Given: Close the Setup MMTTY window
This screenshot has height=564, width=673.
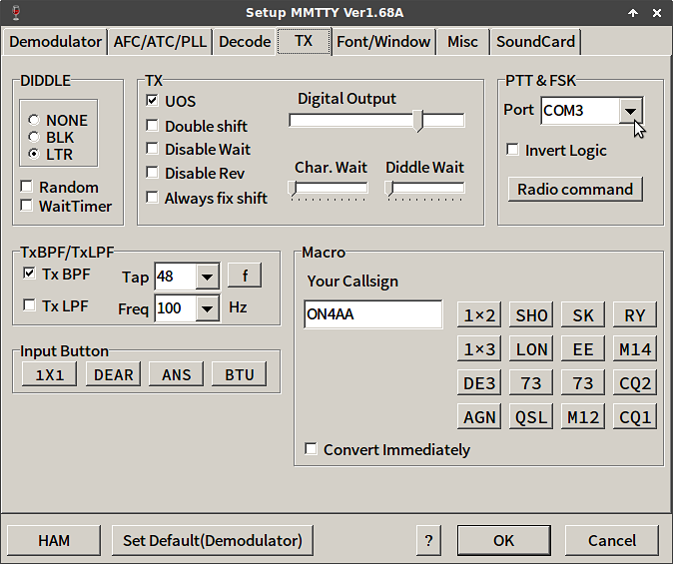Looking at the screenshot, I should click(657, 13).
